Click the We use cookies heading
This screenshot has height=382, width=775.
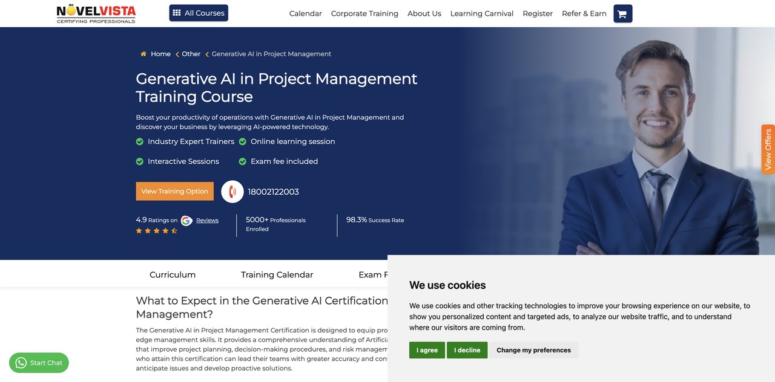[x=447, y=285]
